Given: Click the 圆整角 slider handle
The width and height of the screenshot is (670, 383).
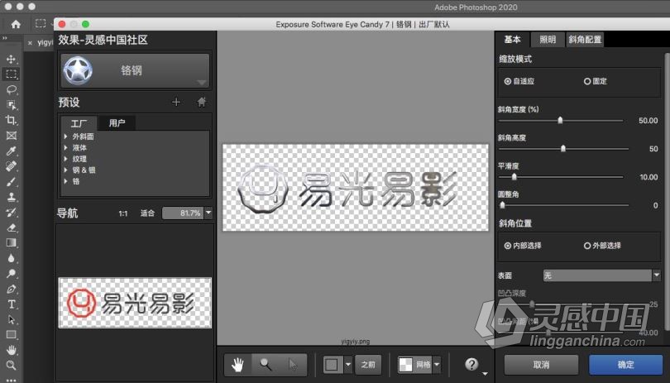Looking at the screenshot, I should (503, 205).
